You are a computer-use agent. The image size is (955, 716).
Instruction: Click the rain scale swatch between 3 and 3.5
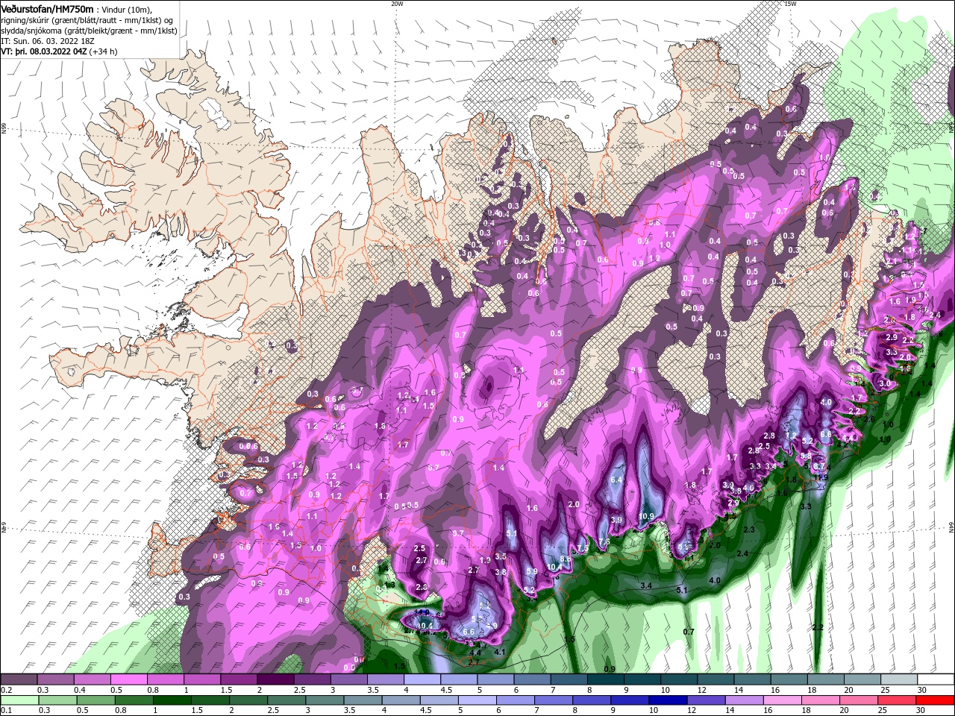point(325,700)
